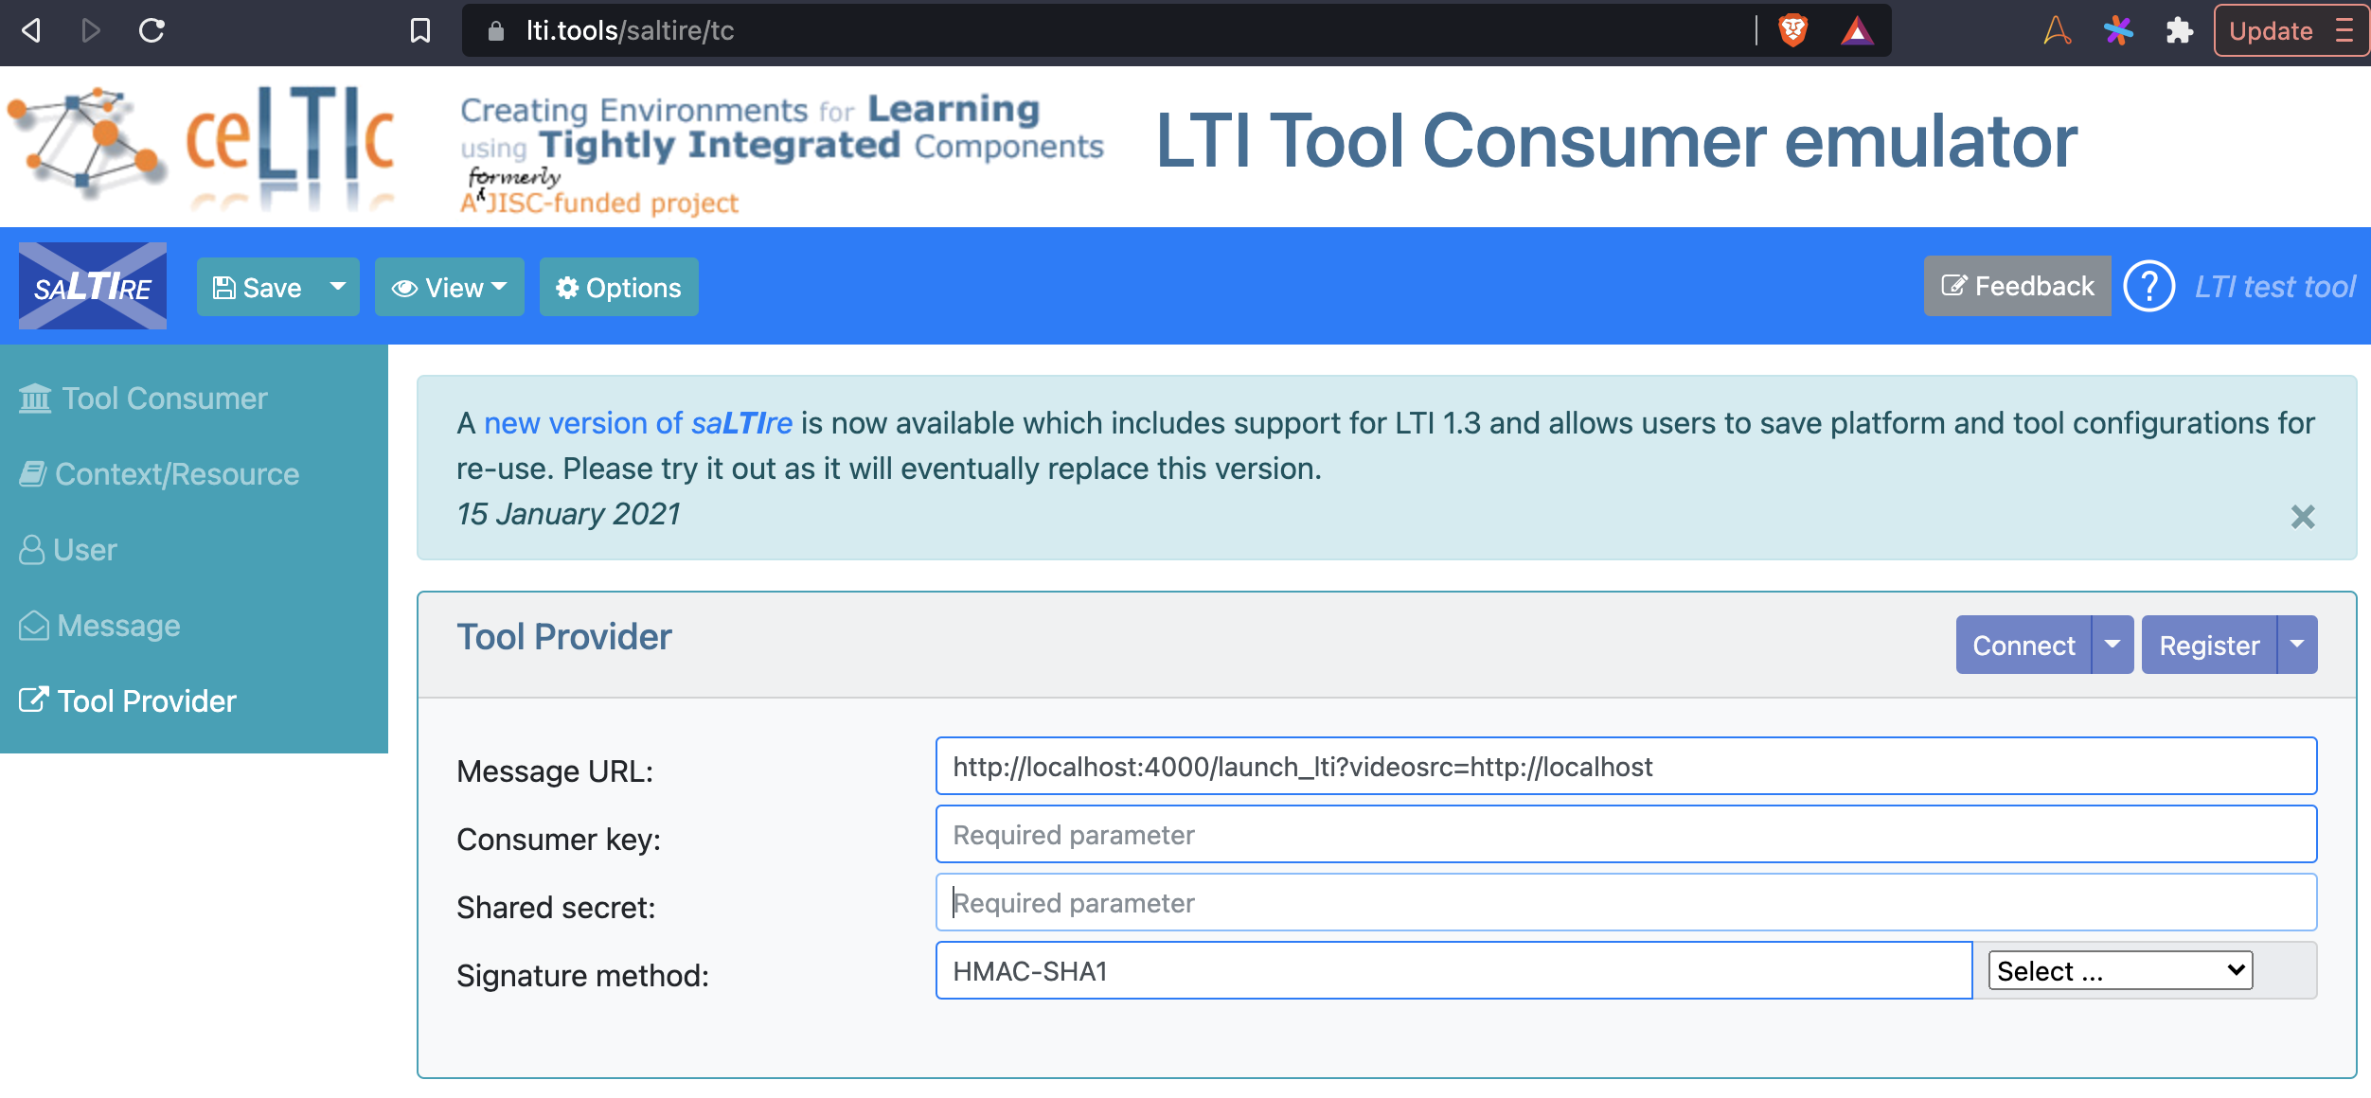Follow the new version of saLTIre link
The image size is (2371, 1098).
point(637,423)
